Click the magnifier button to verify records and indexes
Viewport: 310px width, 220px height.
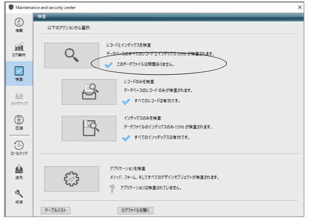click(x=72, y=55)
